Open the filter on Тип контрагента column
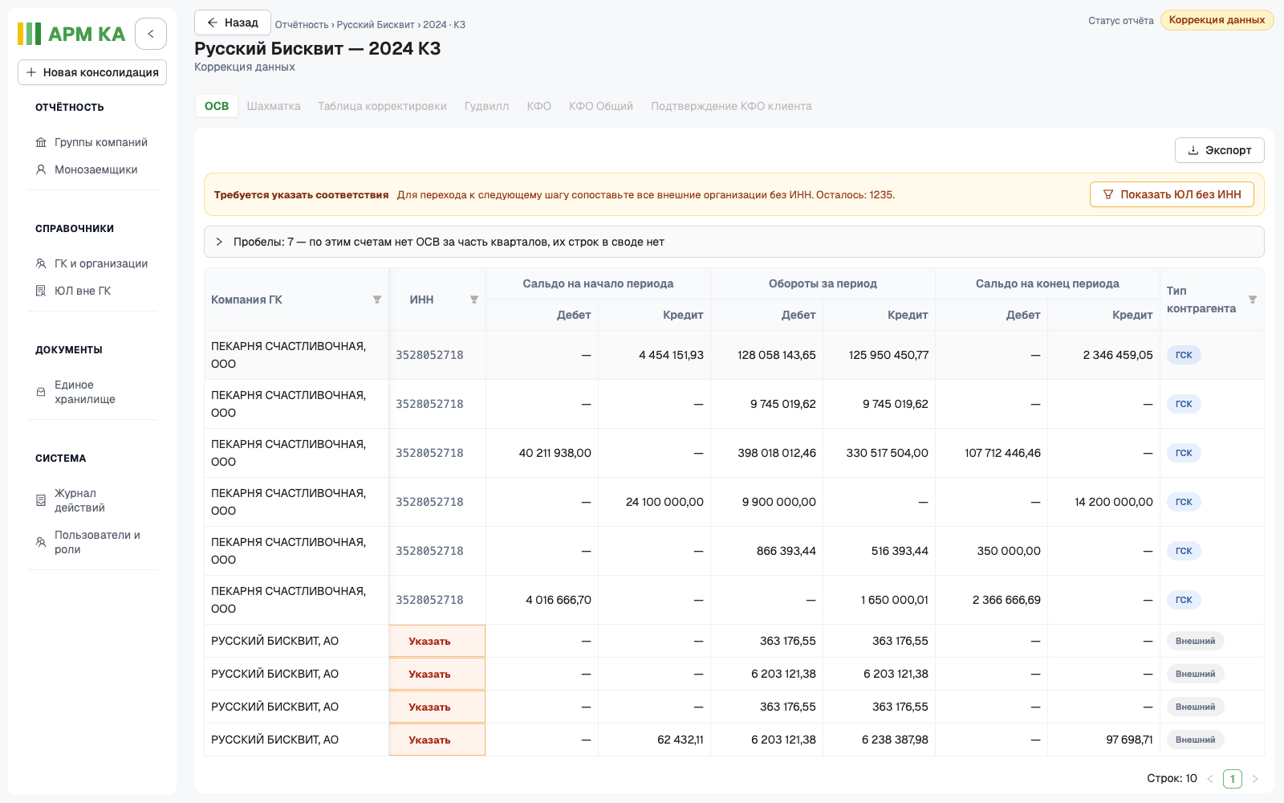 (1253, 300)
